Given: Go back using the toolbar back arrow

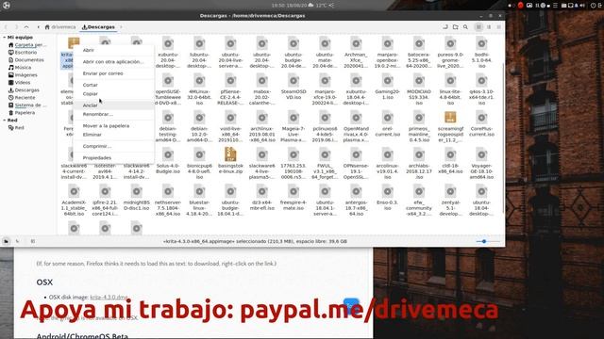Looking at the screenshot, I should (x=7, y=27).
